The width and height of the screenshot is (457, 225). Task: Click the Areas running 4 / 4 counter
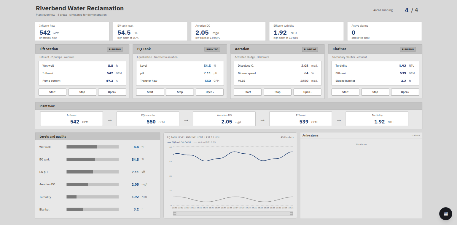tap(396, 10)
